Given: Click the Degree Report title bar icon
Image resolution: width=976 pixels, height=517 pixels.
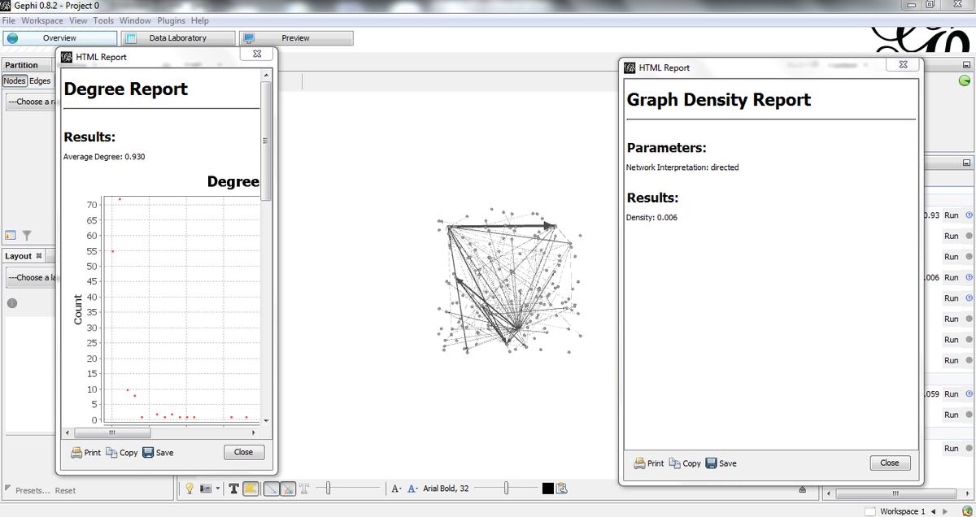Looking at the screenshot, I should (x=67, y=57).
